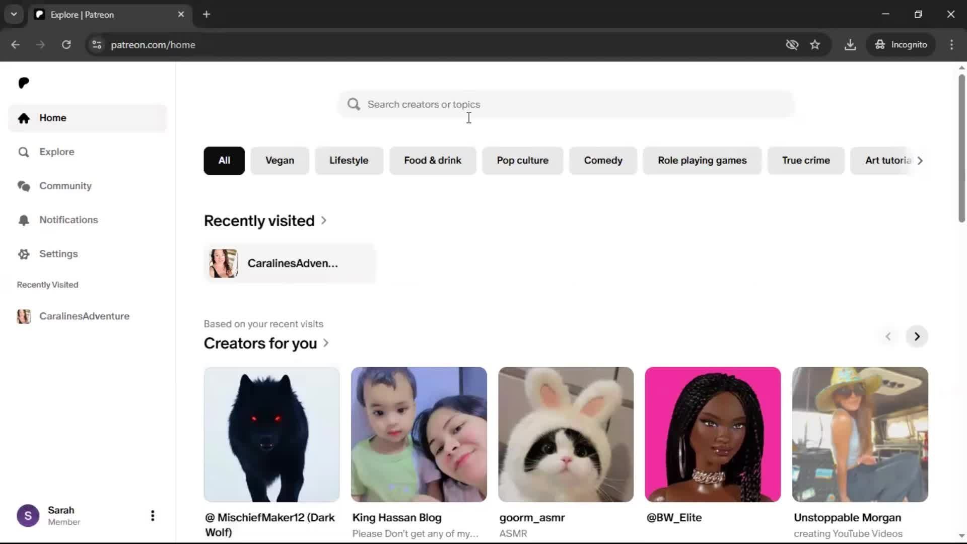
Task: Open the Explore sidebar item
Action: click(56, 152)
